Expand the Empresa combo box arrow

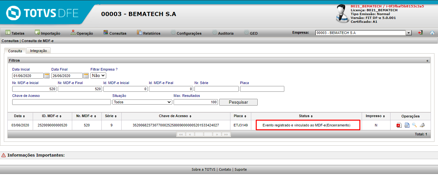[409, 33]
